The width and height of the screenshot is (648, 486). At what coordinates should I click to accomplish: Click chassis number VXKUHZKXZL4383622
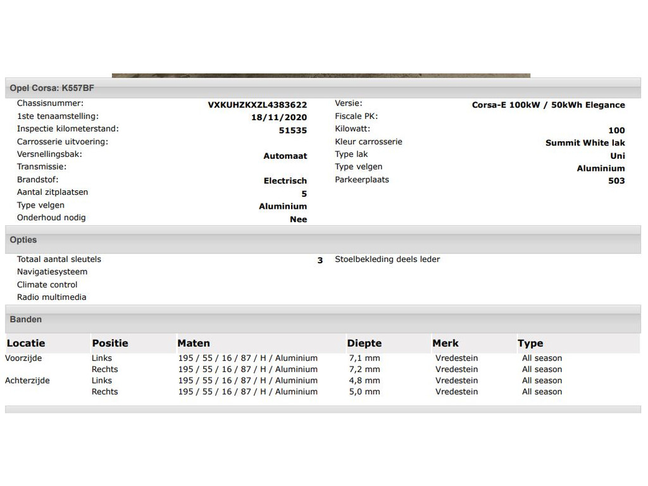[x=258, y=105]
